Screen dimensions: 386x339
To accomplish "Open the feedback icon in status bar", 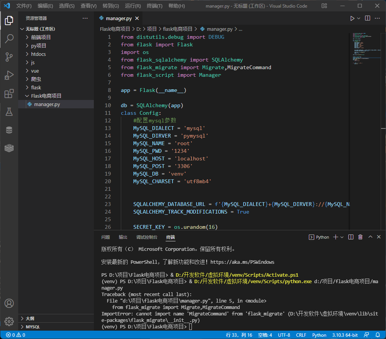I will [x=367, y=335].
